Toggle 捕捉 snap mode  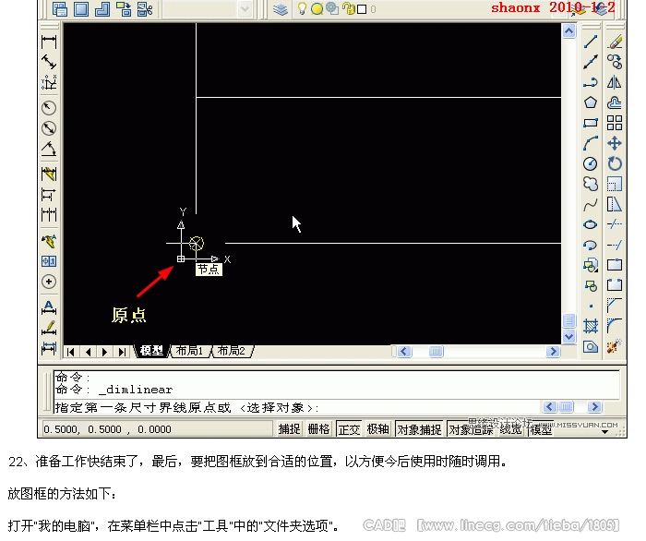click(x=289, y=429)
